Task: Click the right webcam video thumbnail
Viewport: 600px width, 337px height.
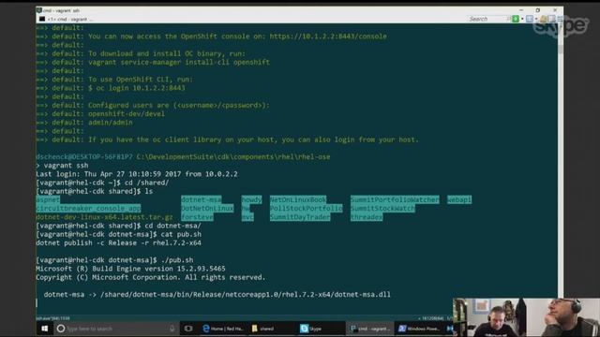Action: 563,318
